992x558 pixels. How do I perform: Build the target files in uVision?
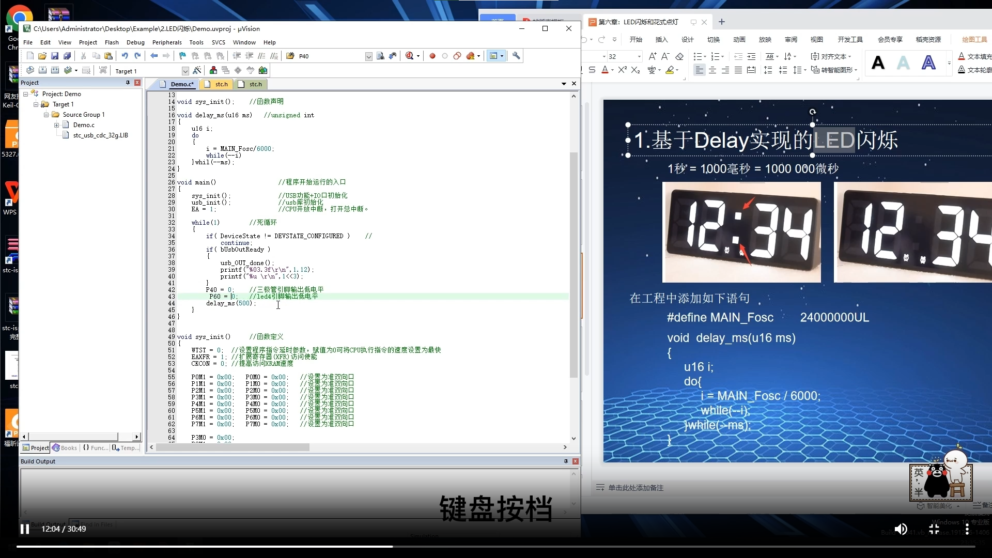pyautogui.click(x=42, y=70)
